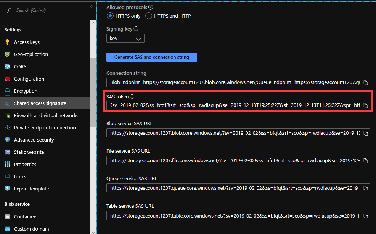Copy the Connection string value

pos(365,82)
